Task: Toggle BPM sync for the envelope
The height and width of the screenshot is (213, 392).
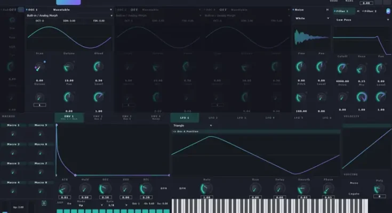Action: 164,189
